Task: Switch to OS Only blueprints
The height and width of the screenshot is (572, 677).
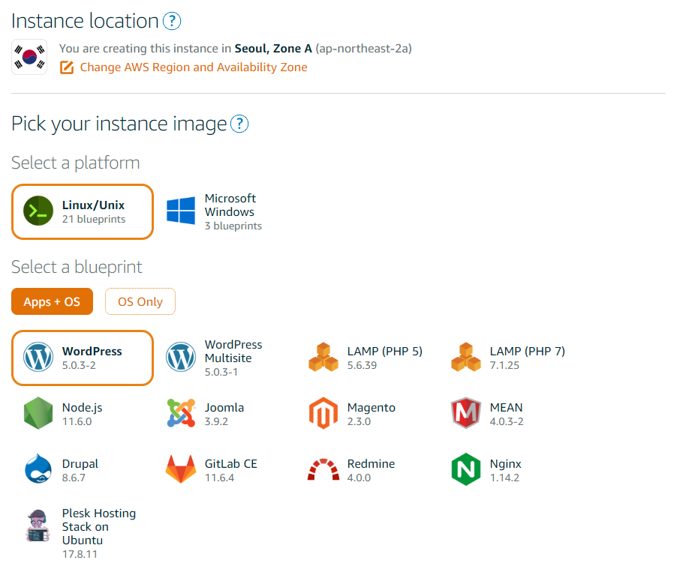Action: (140, 301)
